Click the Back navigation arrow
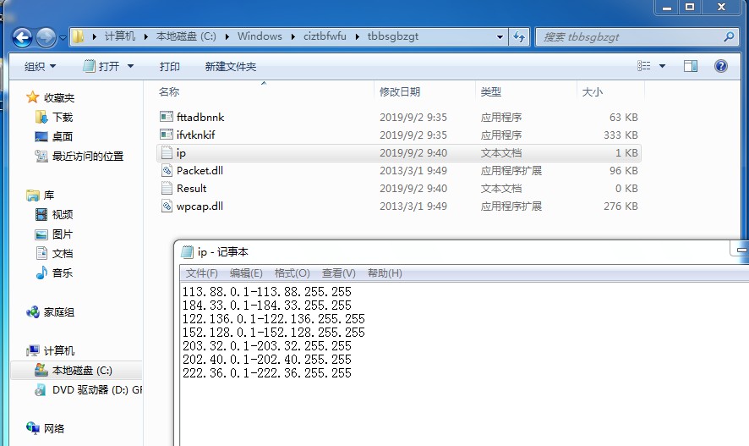 click(x=22, y=37)
